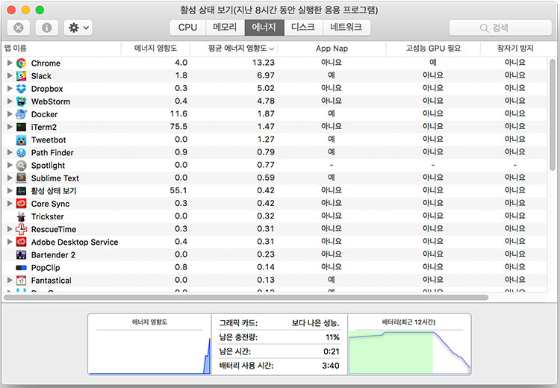Click iTerm2 energy value 75.5
560x388 pixels.
(x=178, y=127)
